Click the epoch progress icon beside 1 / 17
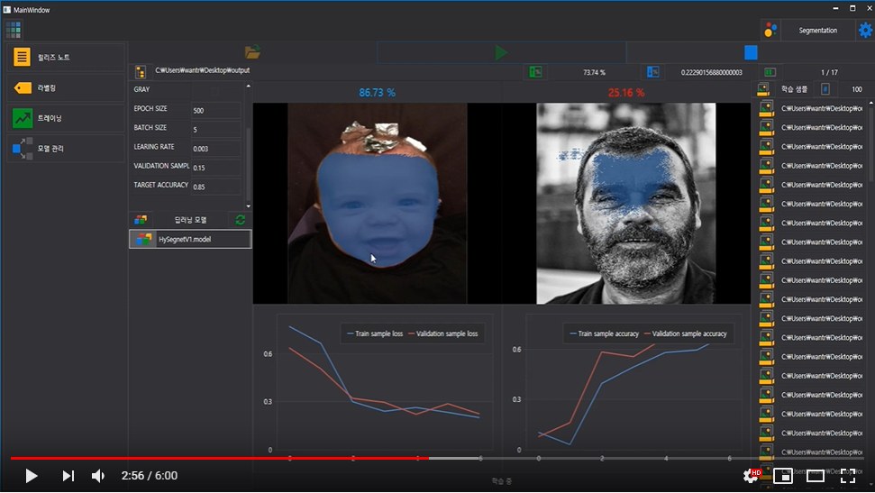 (770, 72)
